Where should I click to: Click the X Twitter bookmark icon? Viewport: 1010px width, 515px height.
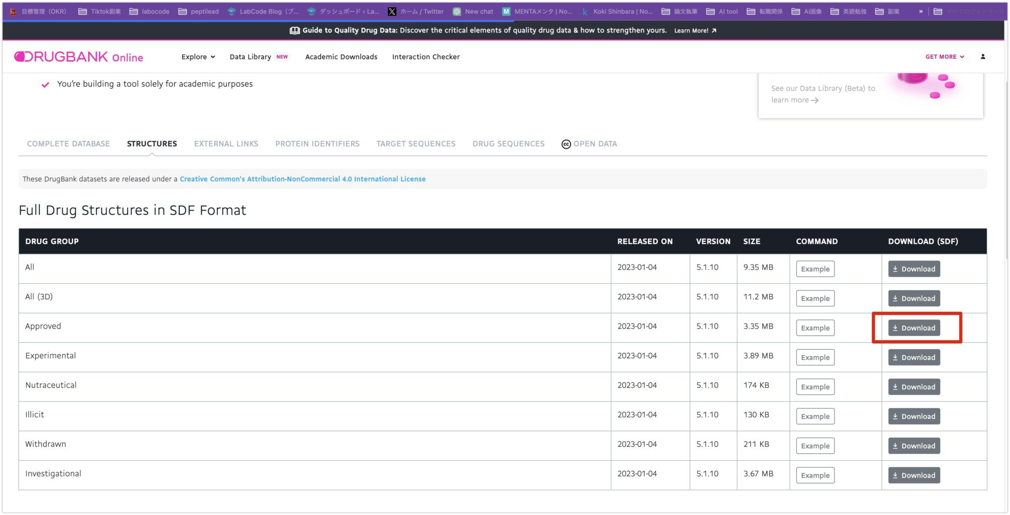(x=392, y=11)
